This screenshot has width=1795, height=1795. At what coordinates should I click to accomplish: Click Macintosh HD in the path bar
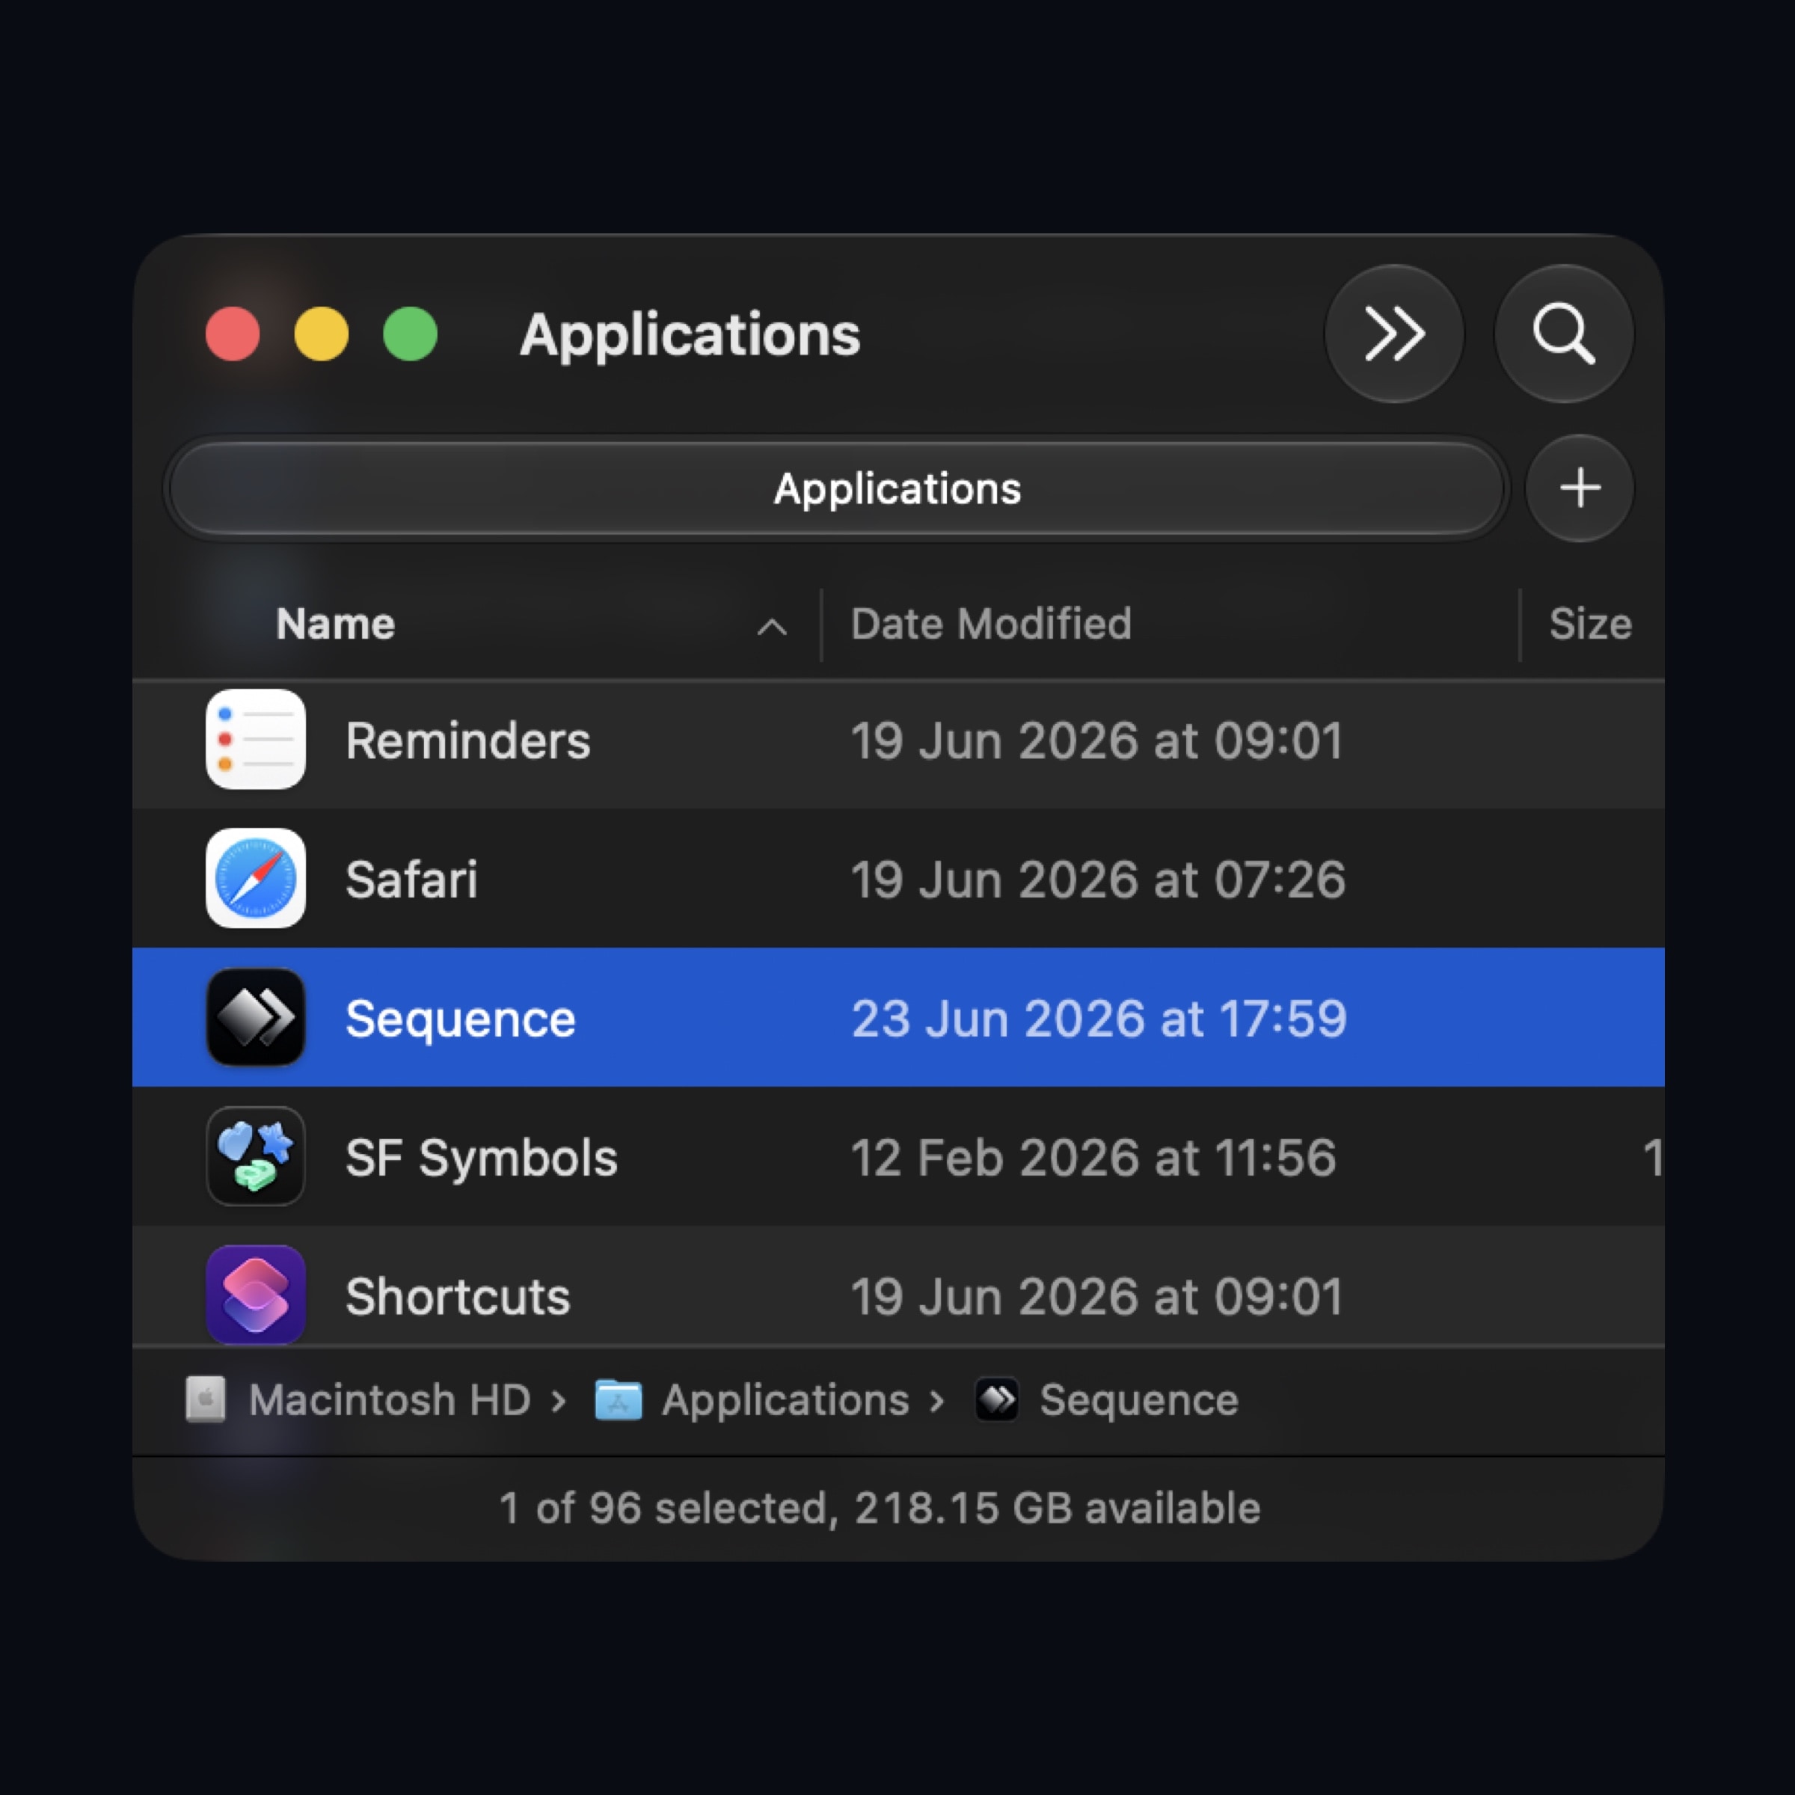pos(389,1399)
